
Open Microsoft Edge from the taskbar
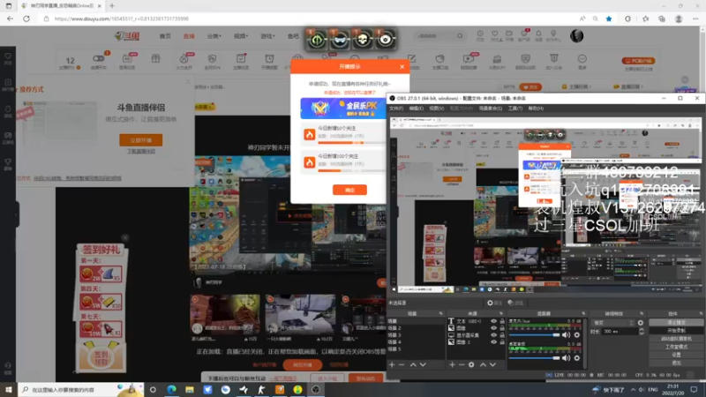[171, 389]
